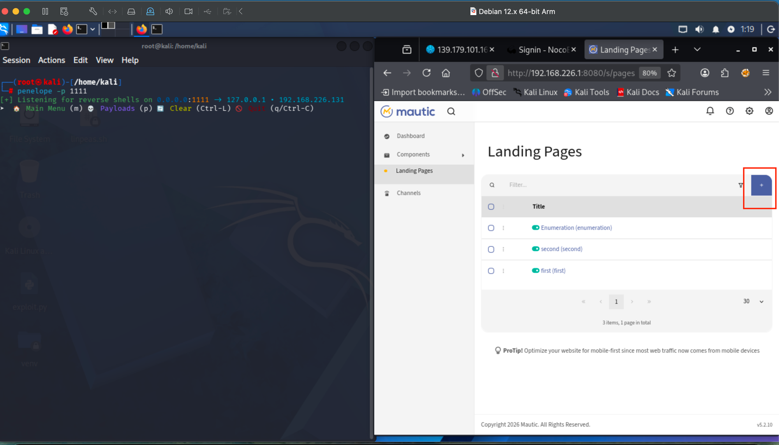This screenshot has height=445, width=779.
Task: Open the Session menu in the terminal
Action: tap(16, 60)
